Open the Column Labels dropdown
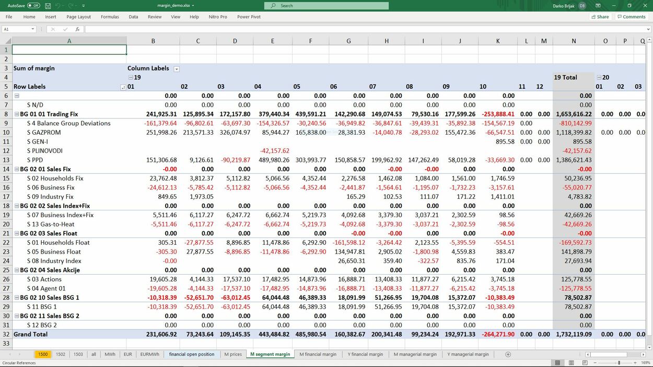The height and width of the screenshot is (367, 653). (177, 68)
